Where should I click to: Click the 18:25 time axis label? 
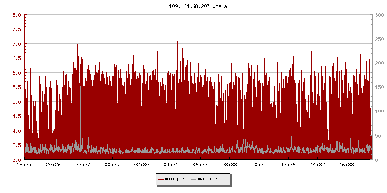pyautogui.click(x=24, y=165)
